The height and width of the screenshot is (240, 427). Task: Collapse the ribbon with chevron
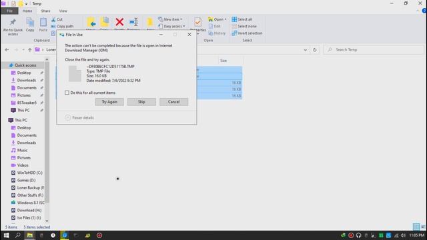418,11
